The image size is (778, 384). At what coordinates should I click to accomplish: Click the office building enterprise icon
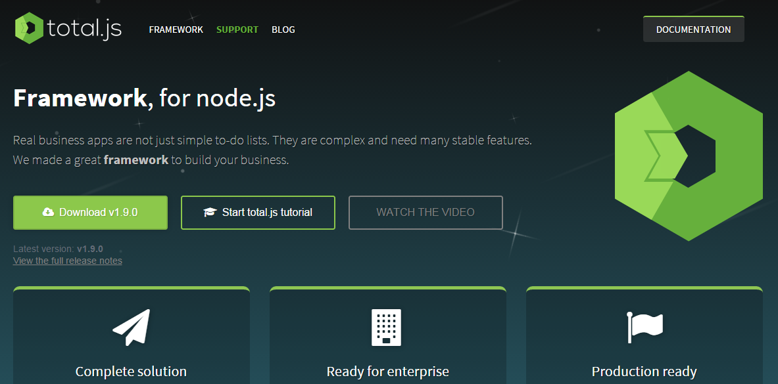click(x=387, y=327)
